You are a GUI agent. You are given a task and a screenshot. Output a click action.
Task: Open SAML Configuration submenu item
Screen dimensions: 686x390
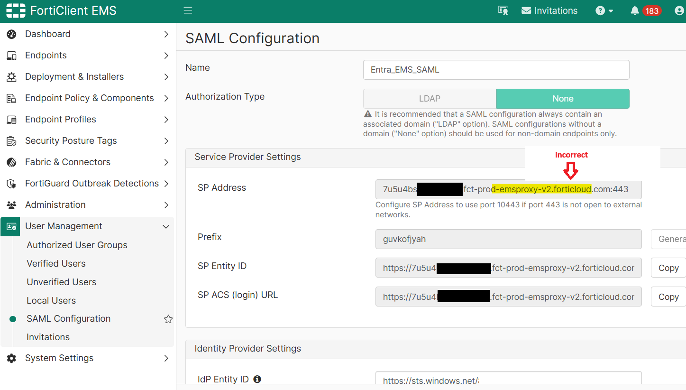(x=69, y=319)
